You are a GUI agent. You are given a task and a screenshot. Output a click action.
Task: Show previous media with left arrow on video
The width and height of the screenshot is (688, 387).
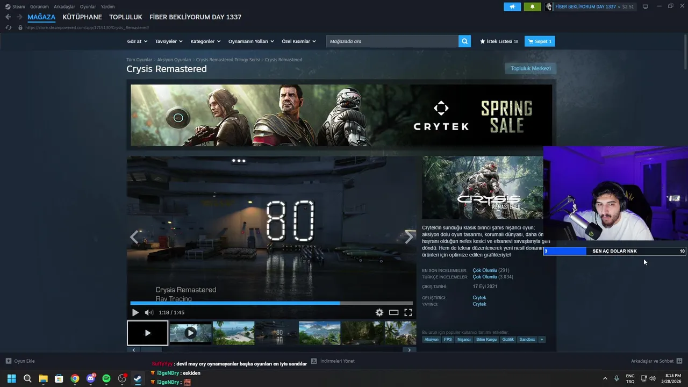(x=134, y=236)
